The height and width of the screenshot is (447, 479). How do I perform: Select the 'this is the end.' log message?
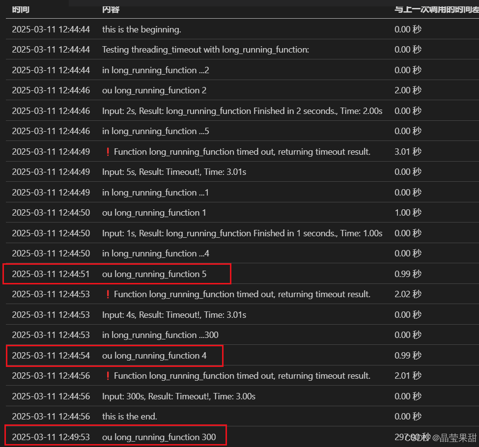coord(130,417)
